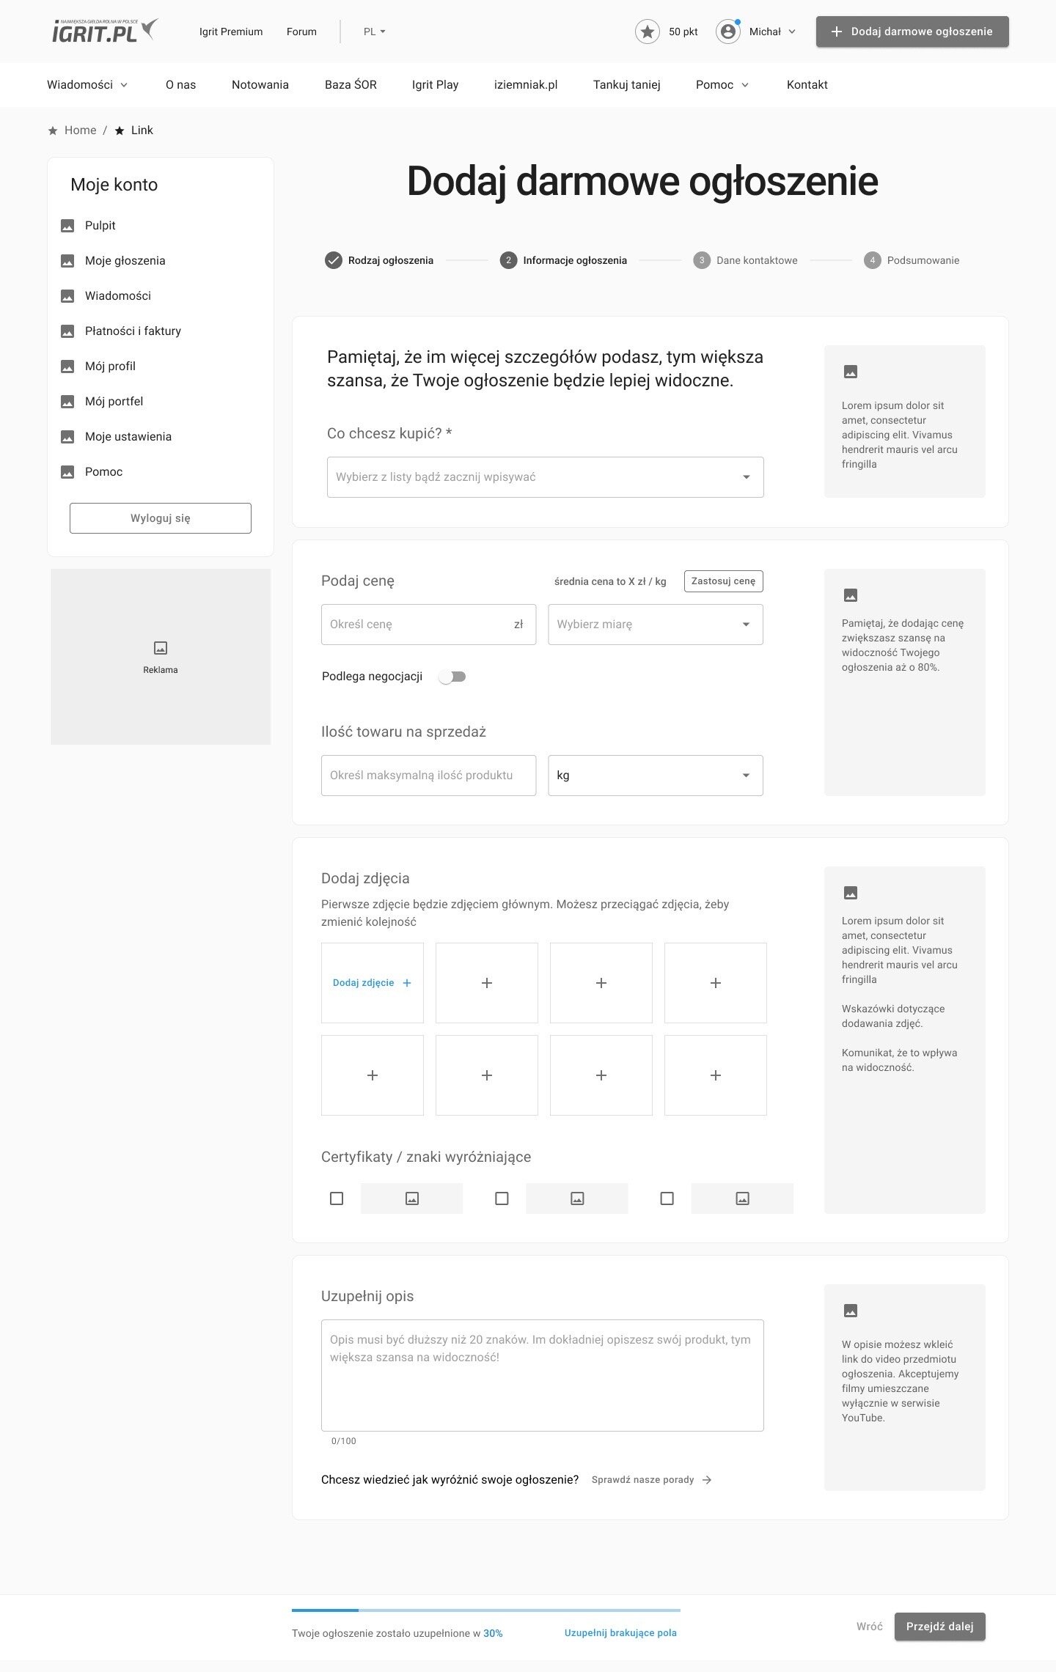
Task: Click the ad completion progress bar
Action: click(485, 1610)
